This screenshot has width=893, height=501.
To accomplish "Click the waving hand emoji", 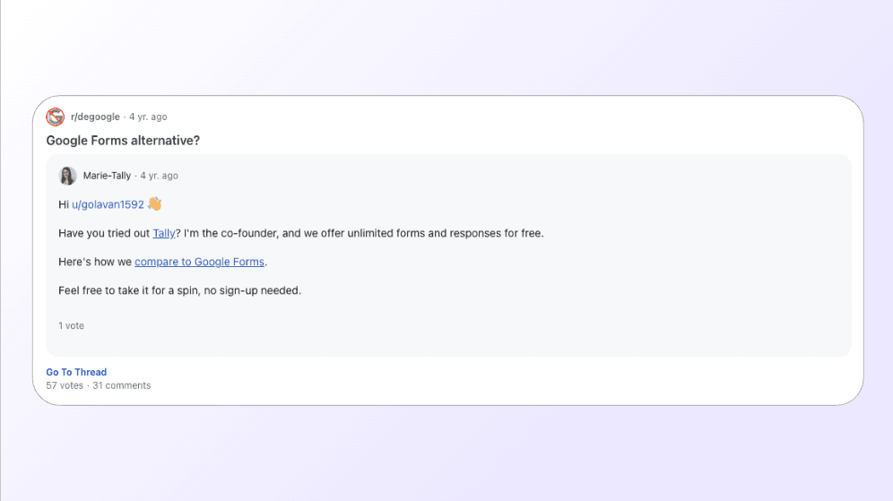I will 154,203.
